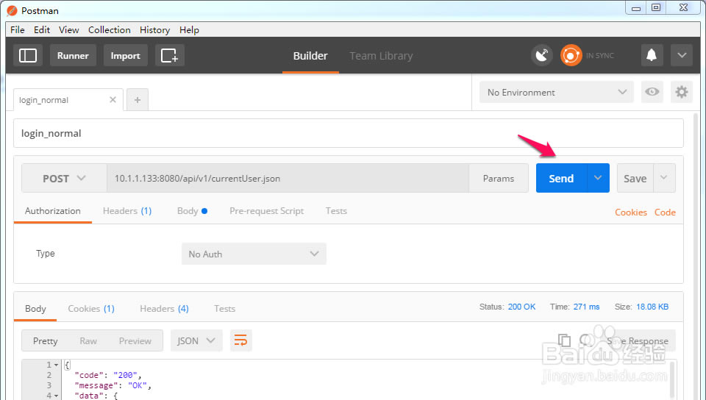Viewport: 706px width, 400px height.
Task: Switch to the Headers (1) request tab
Action: (x=126, y=211)
